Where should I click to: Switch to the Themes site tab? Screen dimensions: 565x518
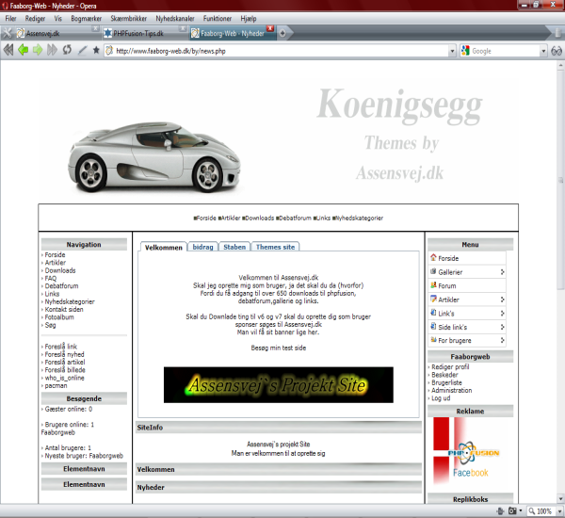(275, 247)
